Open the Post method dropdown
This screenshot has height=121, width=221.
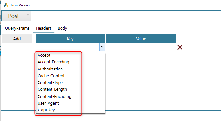point(16,16)
